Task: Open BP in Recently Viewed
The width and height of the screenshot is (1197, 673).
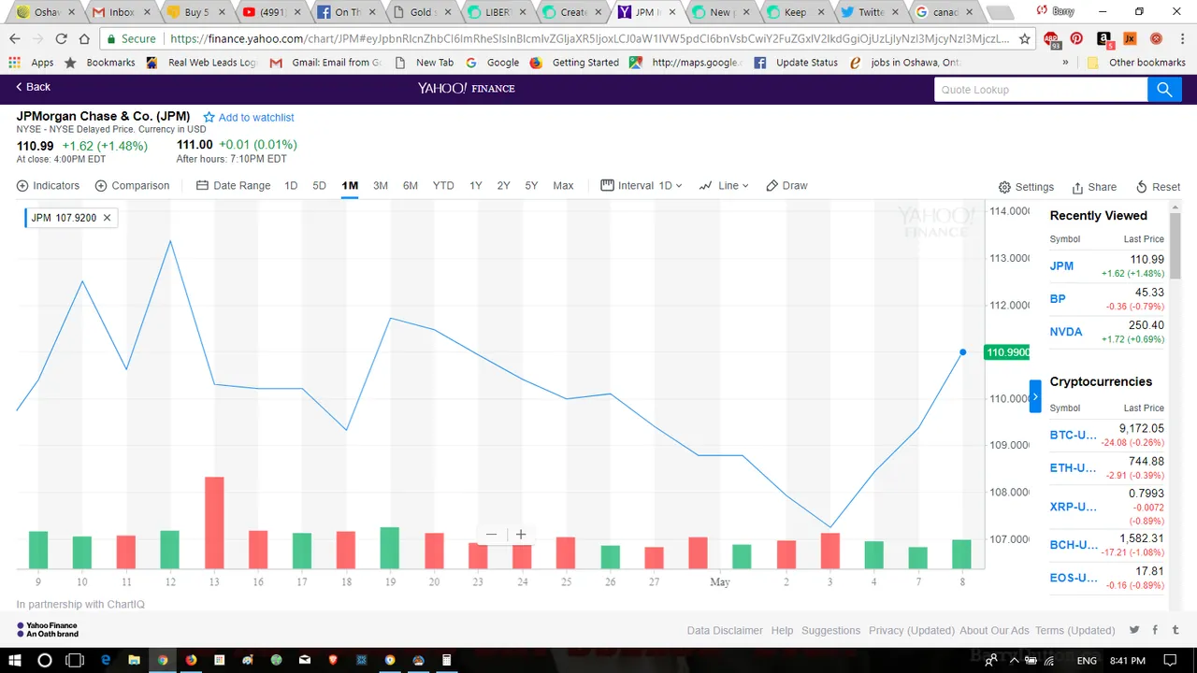Action: pyautogui.click(x=1058, y=299)
